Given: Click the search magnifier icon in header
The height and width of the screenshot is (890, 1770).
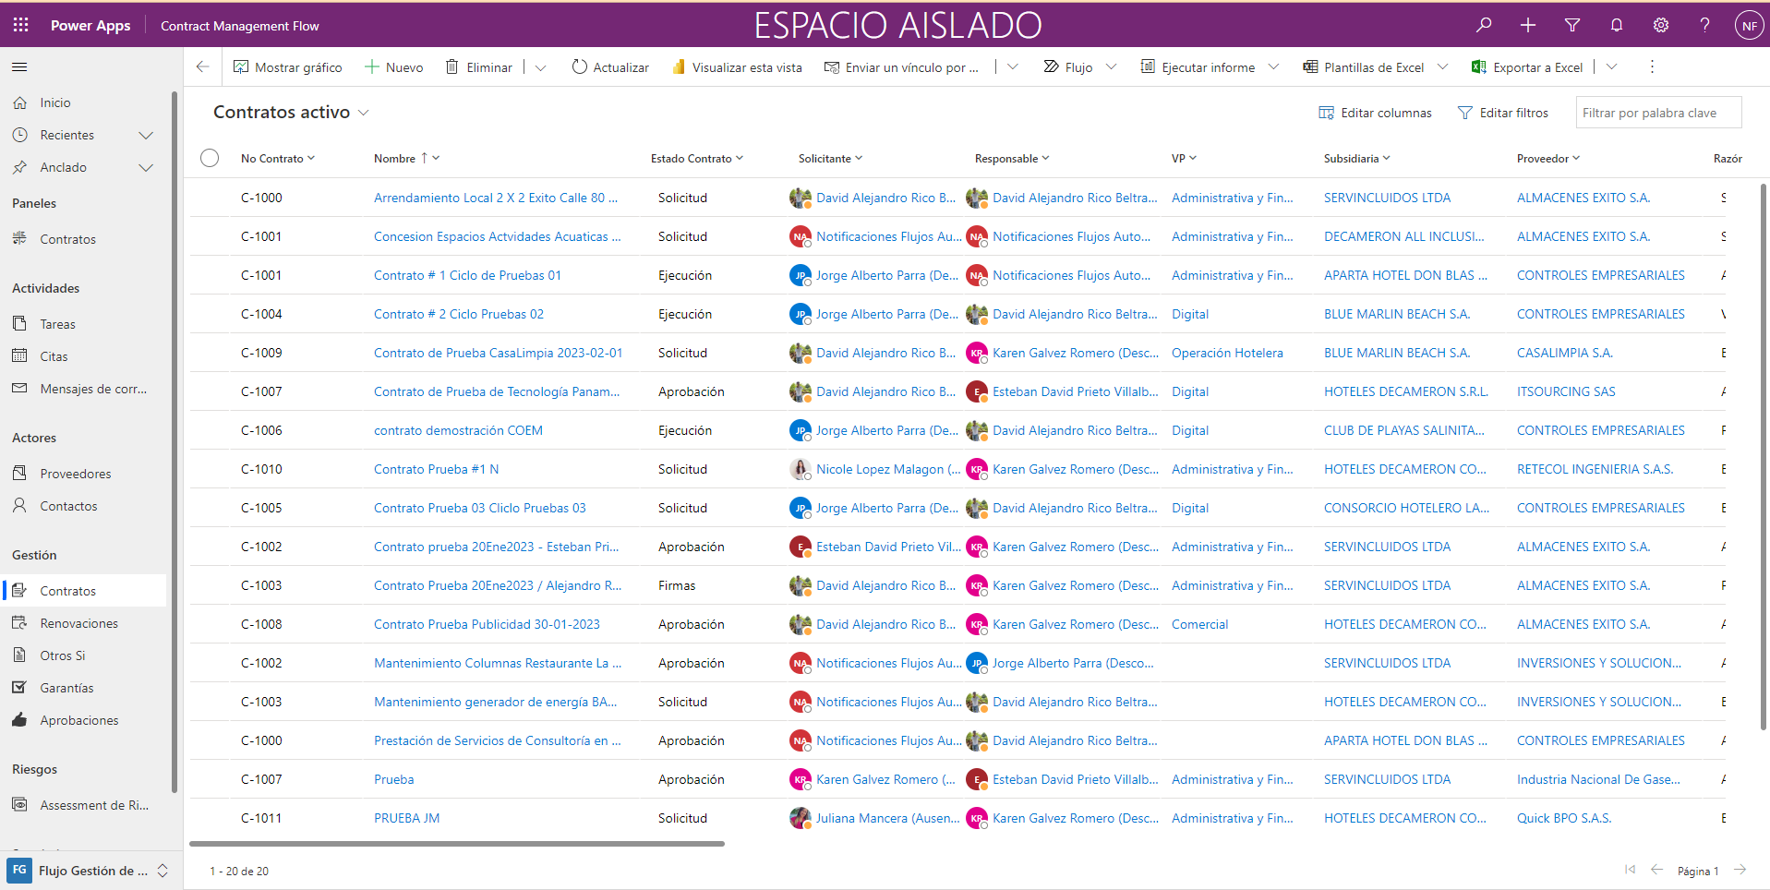Looking at the screenshot, I should (x=1484, y=26).
